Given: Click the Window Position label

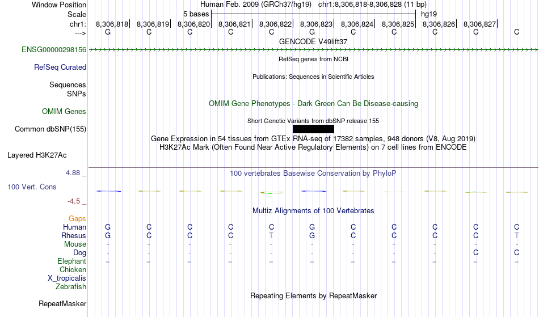Looking at the screenshot, I should pyautogui.click(x=59, y=5).
